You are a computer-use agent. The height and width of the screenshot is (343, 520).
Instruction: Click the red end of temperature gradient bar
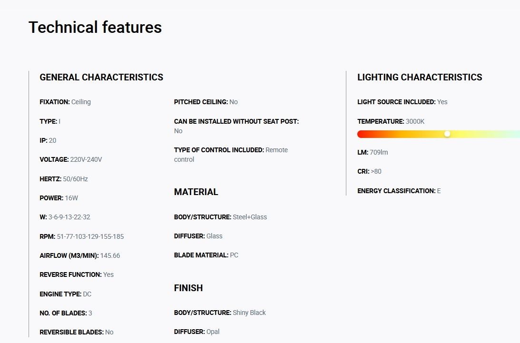362,134
